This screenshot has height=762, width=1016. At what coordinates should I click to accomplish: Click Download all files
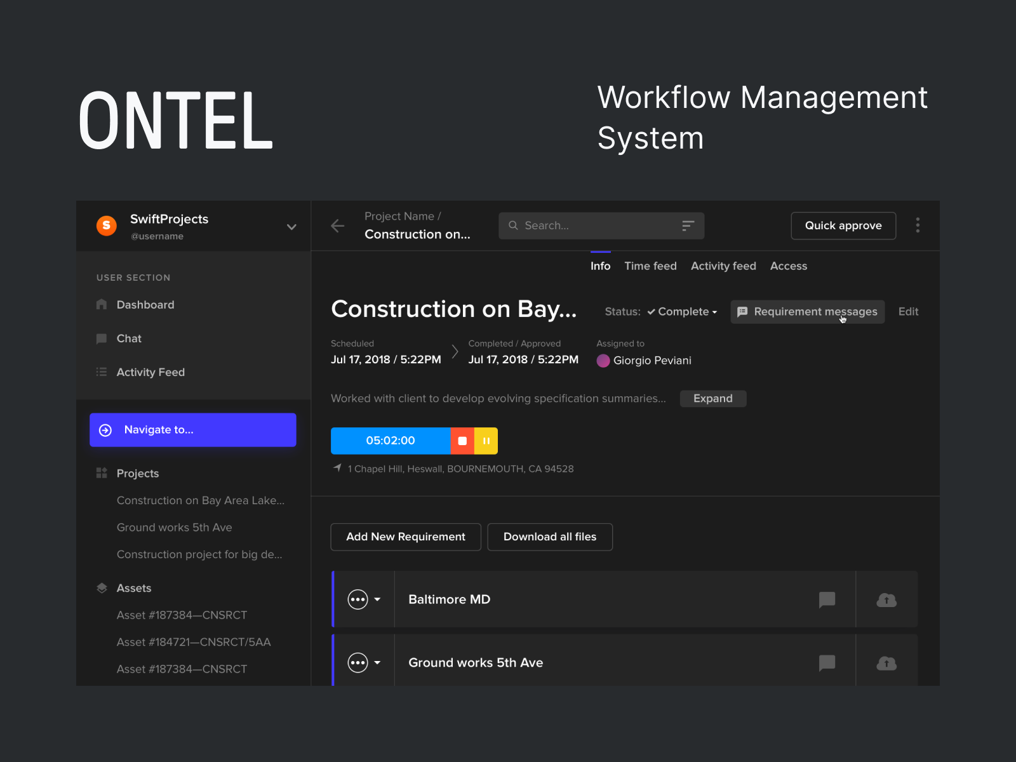[x=550, y=537]
